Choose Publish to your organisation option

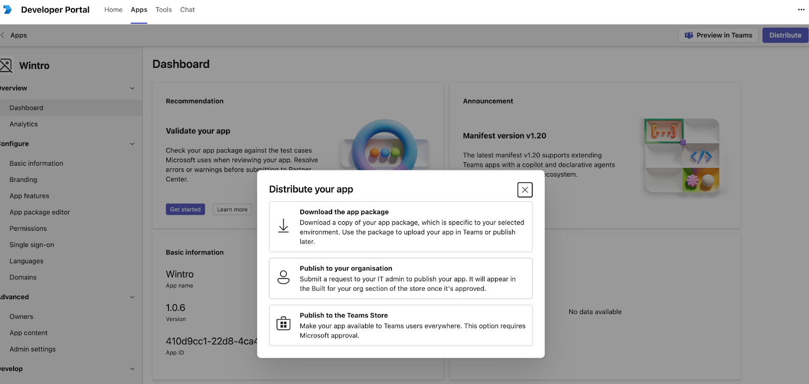coord(400,278)
